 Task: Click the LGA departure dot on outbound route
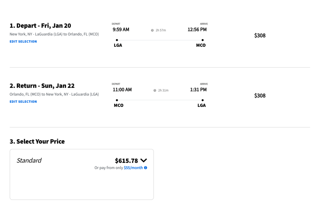(x=117, y=40)
